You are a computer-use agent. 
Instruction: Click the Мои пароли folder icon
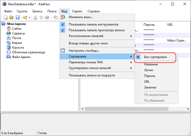[4, 24]
